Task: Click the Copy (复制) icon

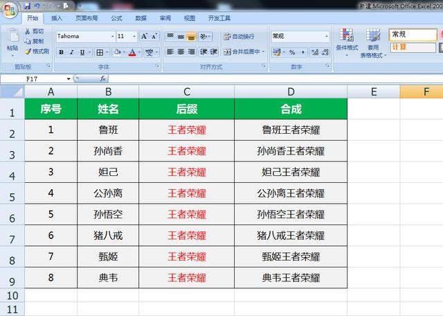Action: [x=28, y=42]
